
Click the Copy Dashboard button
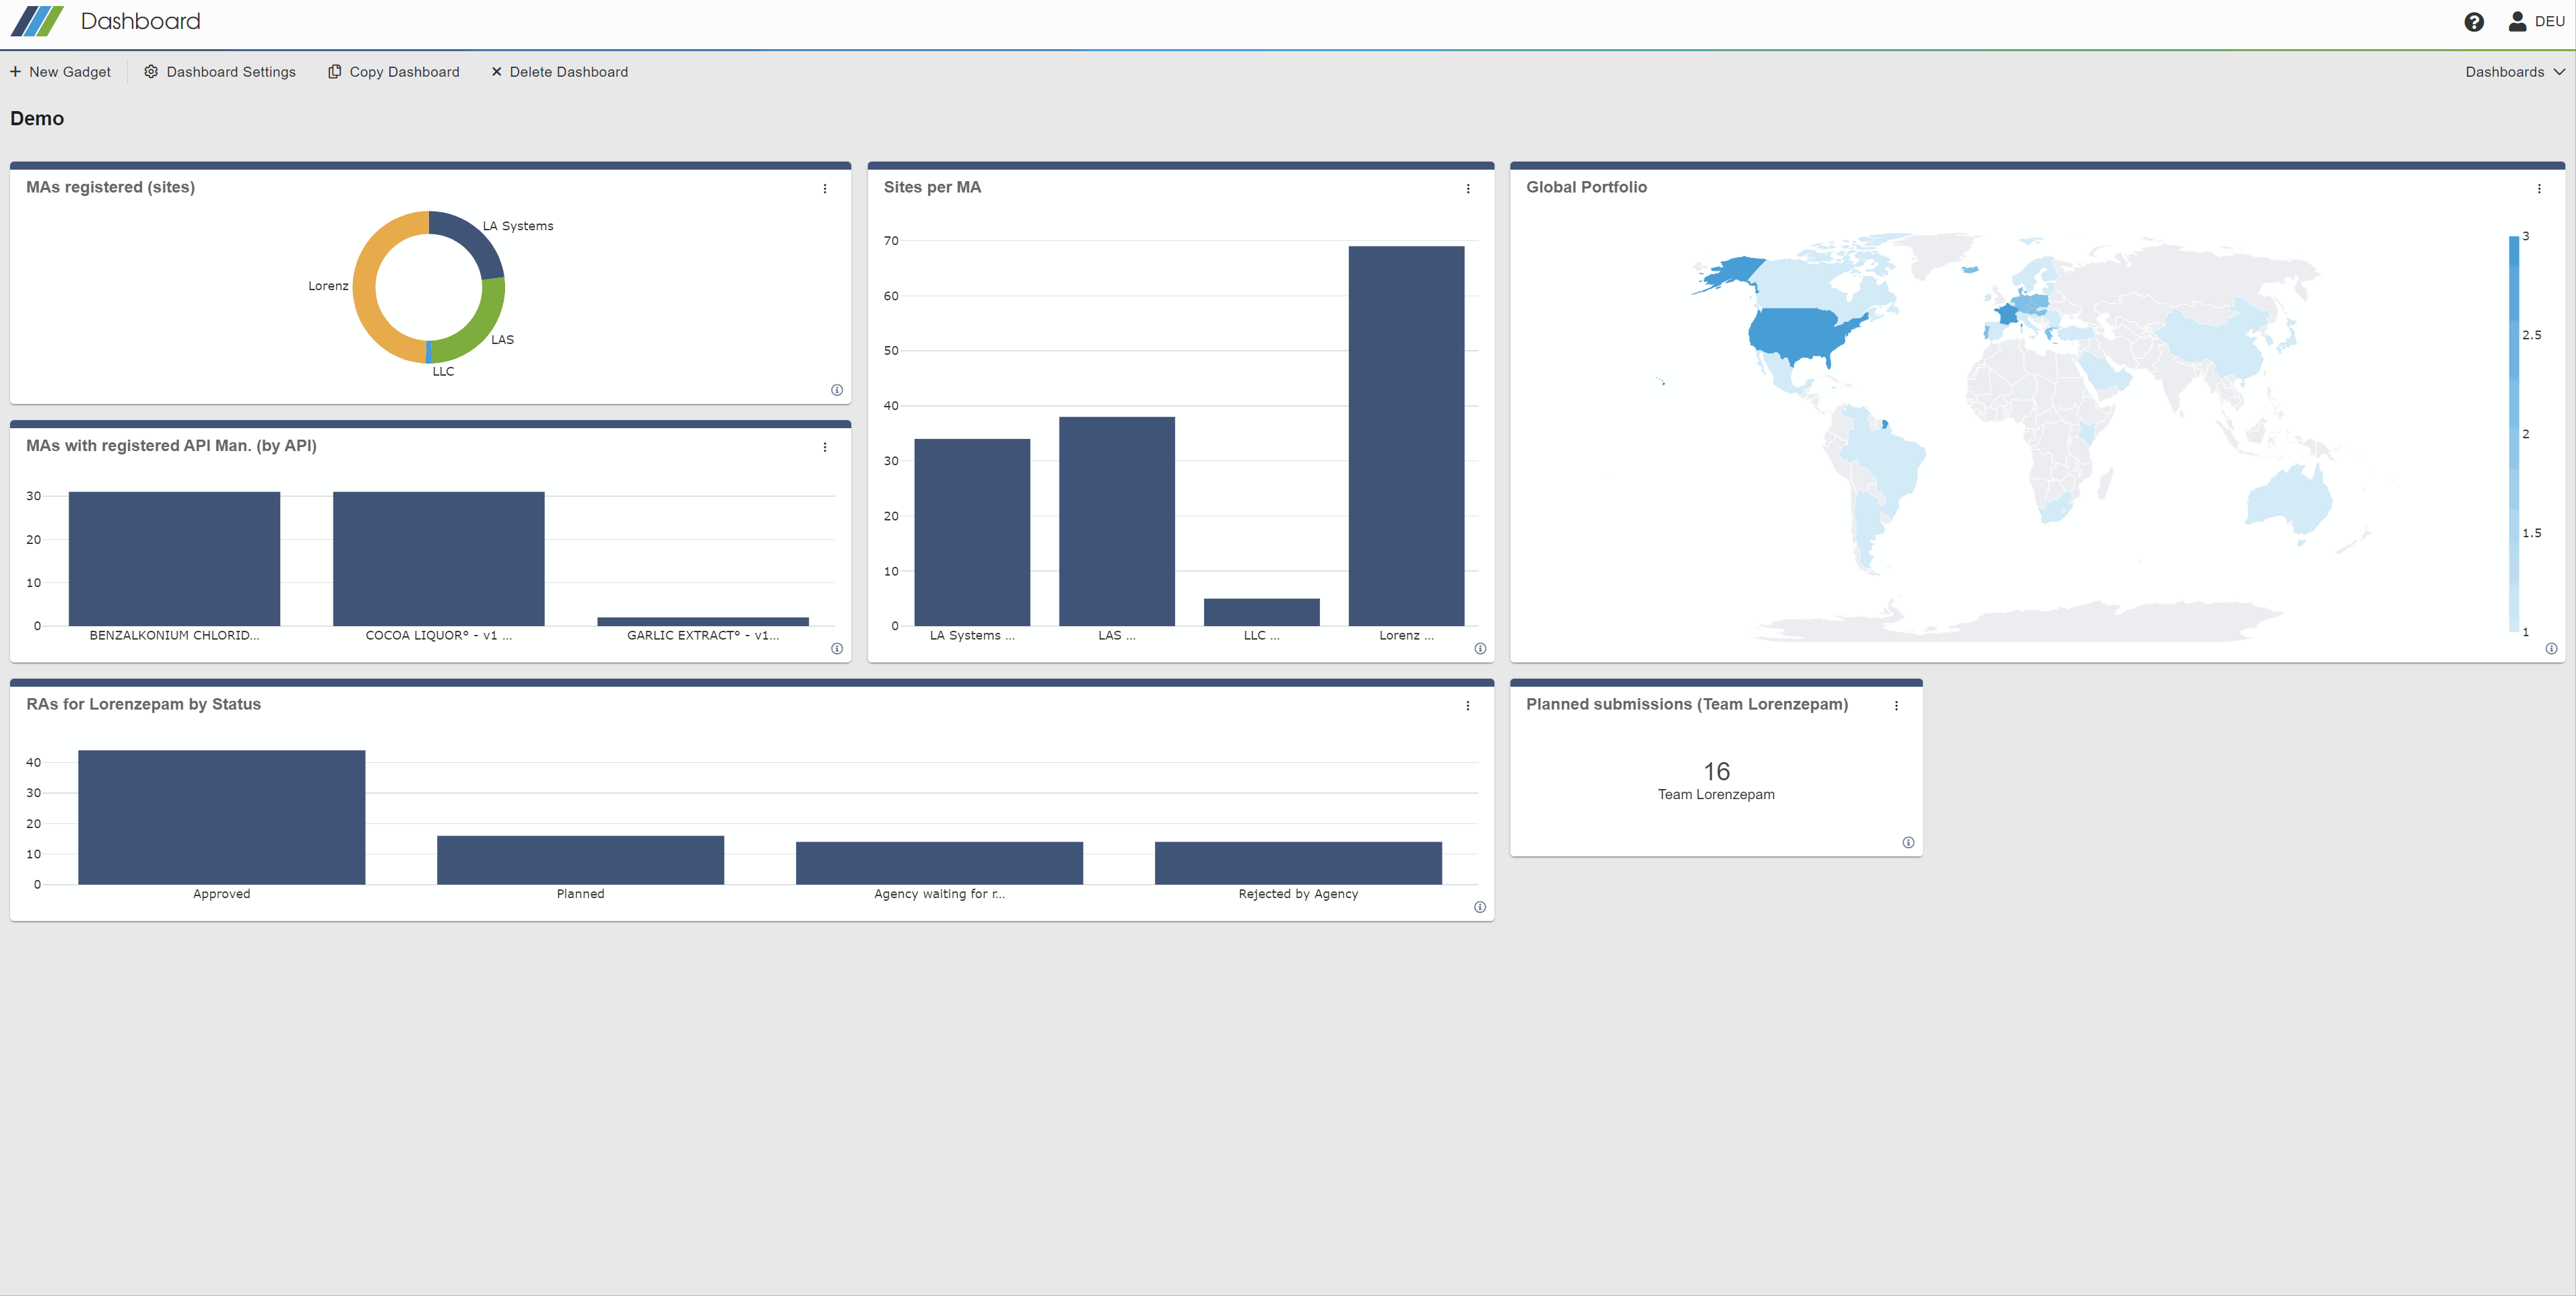coord(392,71)
